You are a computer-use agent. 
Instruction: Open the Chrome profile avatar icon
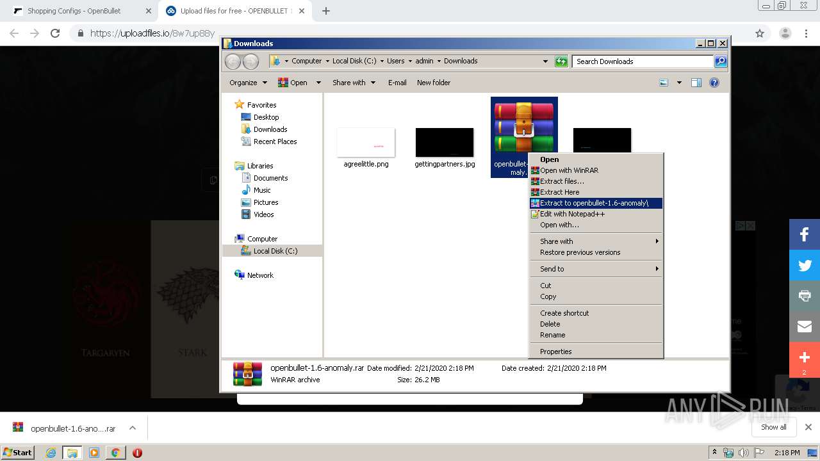(x=785, y=33)
